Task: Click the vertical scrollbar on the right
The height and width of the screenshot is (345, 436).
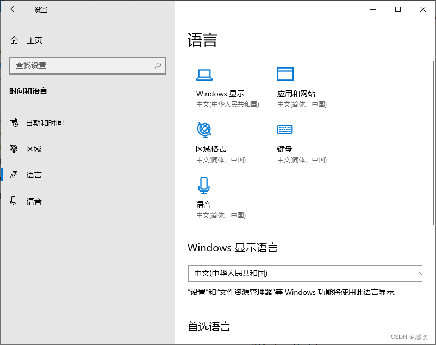Action: (x=434, y=143)
